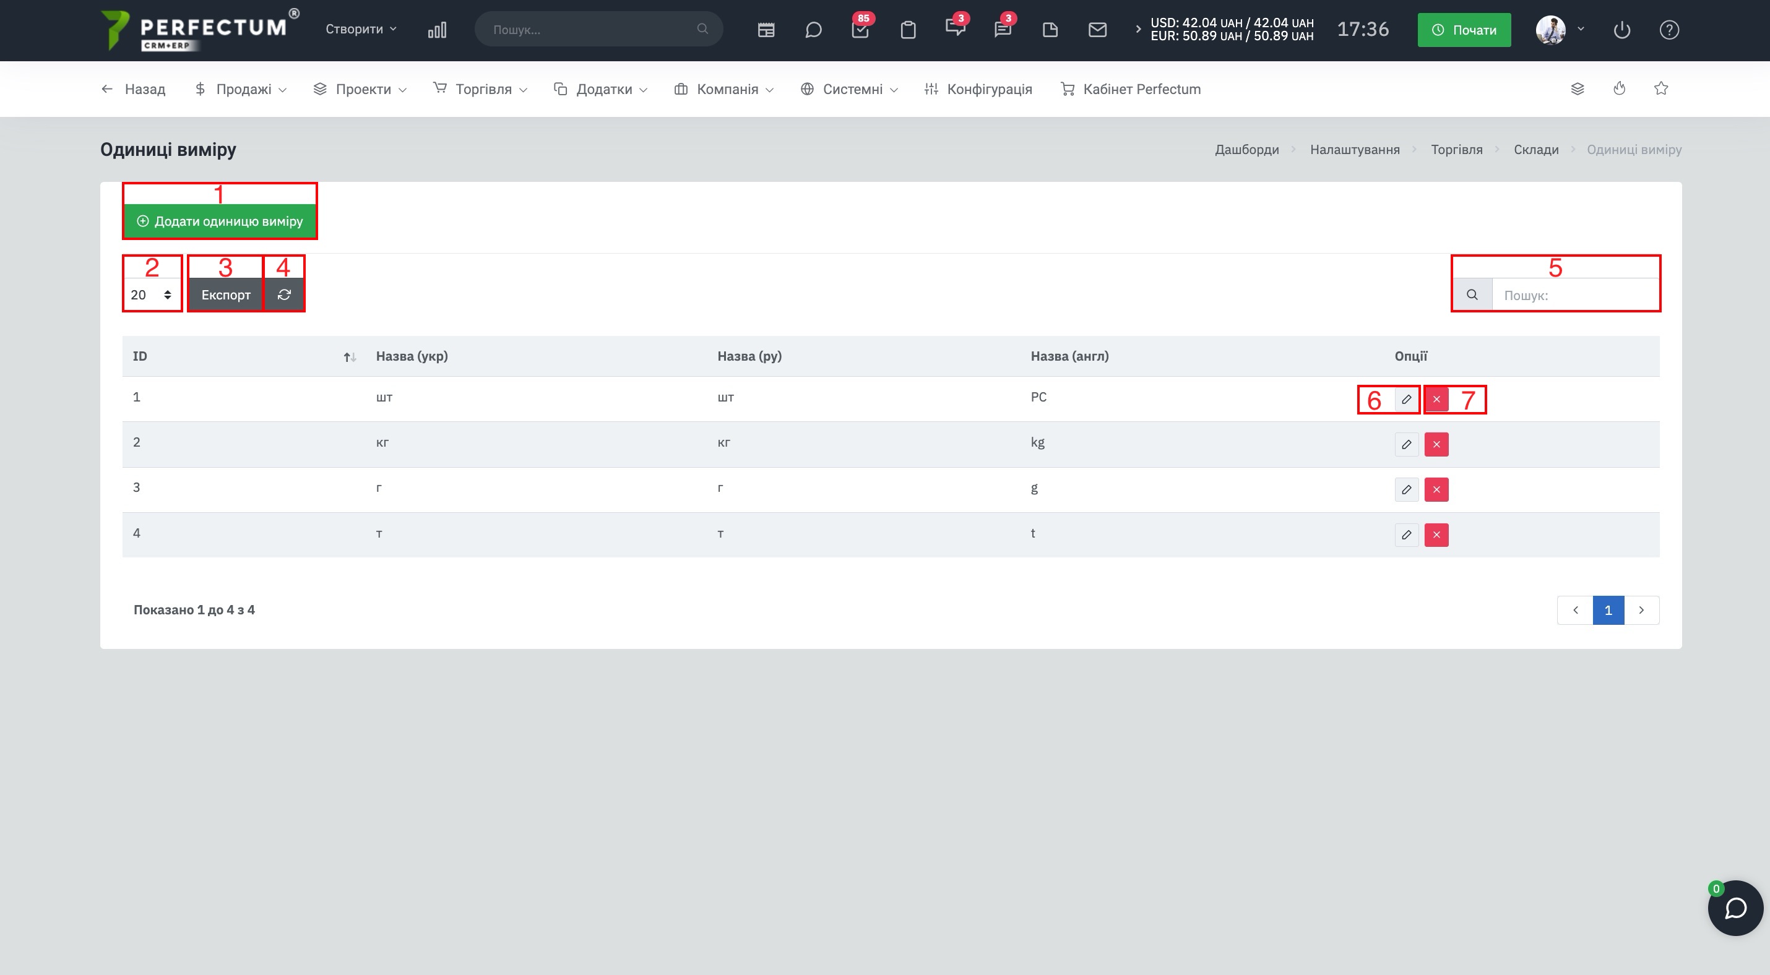Click the refresh table icon button

point(284,294)
